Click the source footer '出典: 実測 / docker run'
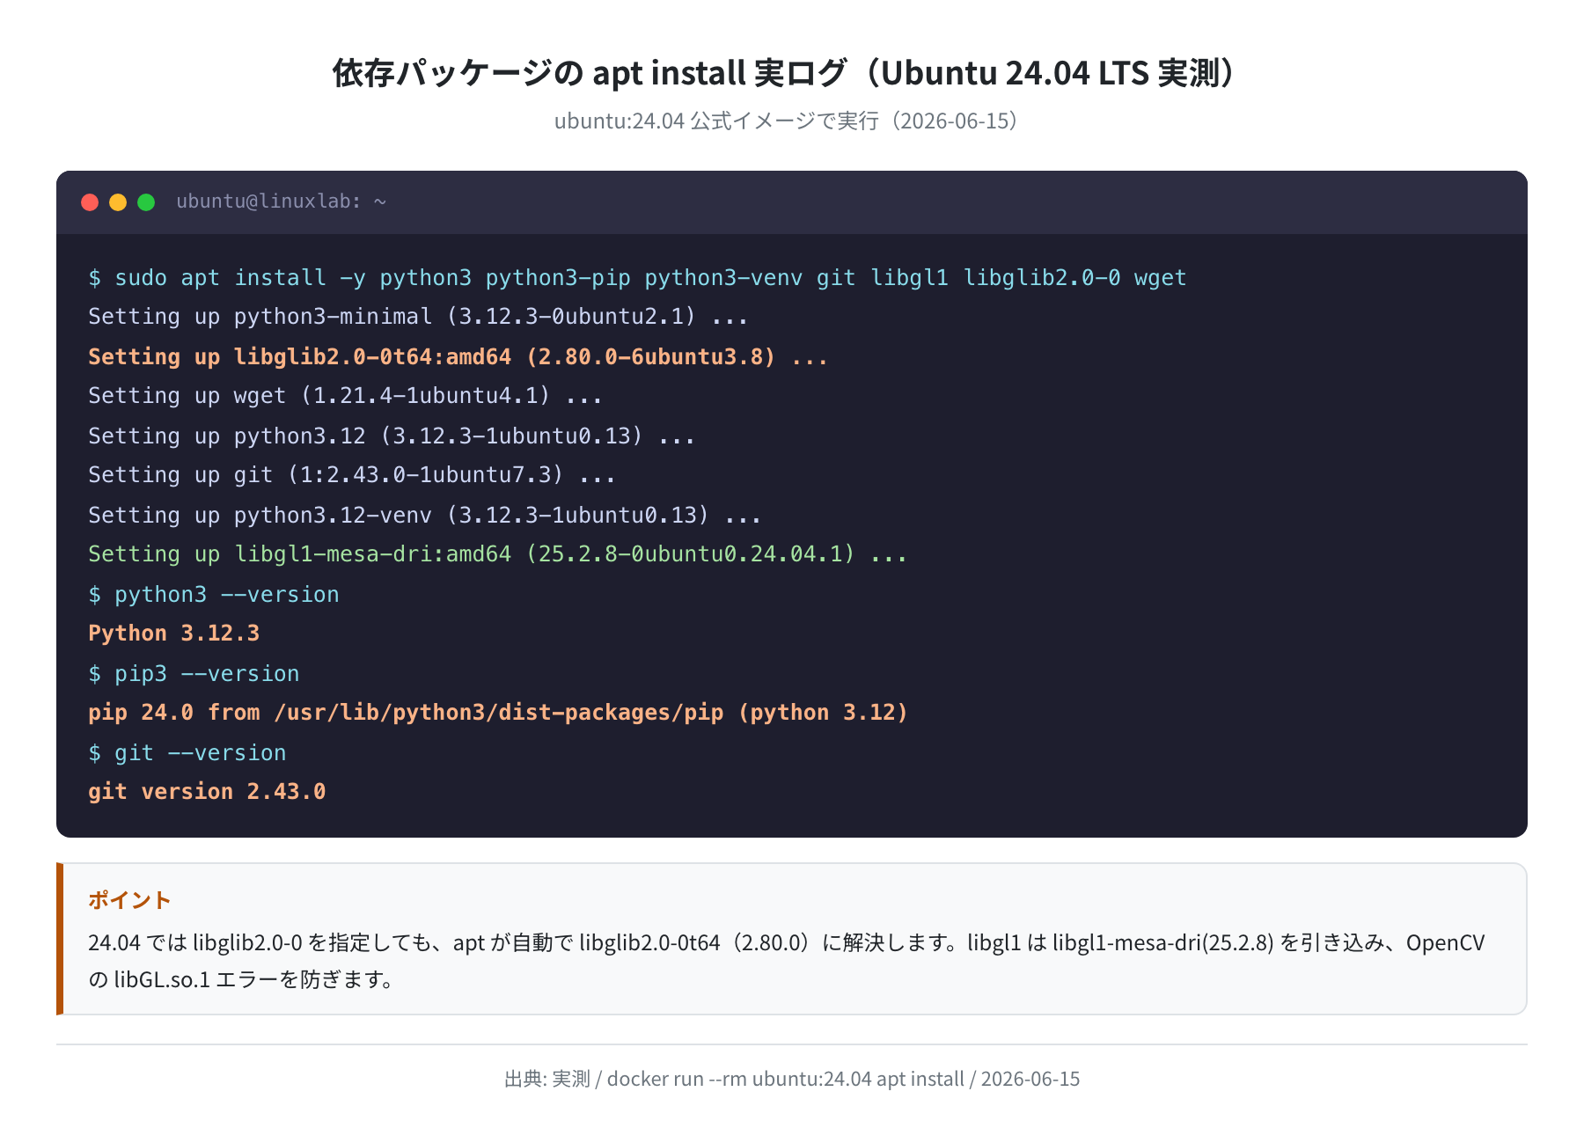The height and width of the screenshot is (1128, 1584). [x=792, y=1079]
